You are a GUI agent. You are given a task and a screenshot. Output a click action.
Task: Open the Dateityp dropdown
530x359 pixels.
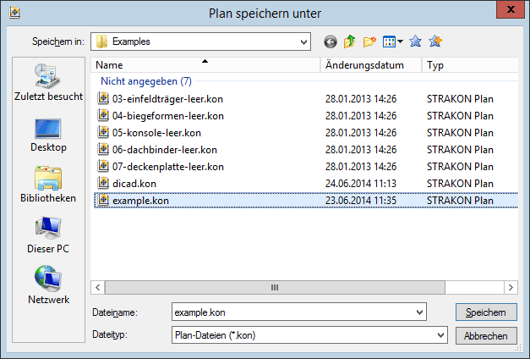click(440, 335)
